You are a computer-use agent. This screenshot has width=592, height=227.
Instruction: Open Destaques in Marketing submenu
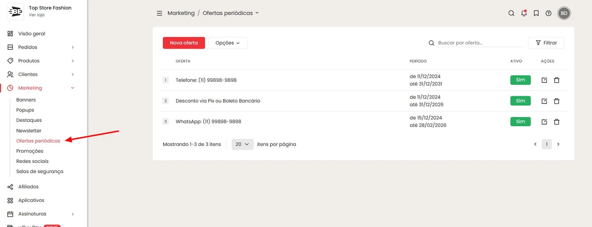tap(29, 120)
